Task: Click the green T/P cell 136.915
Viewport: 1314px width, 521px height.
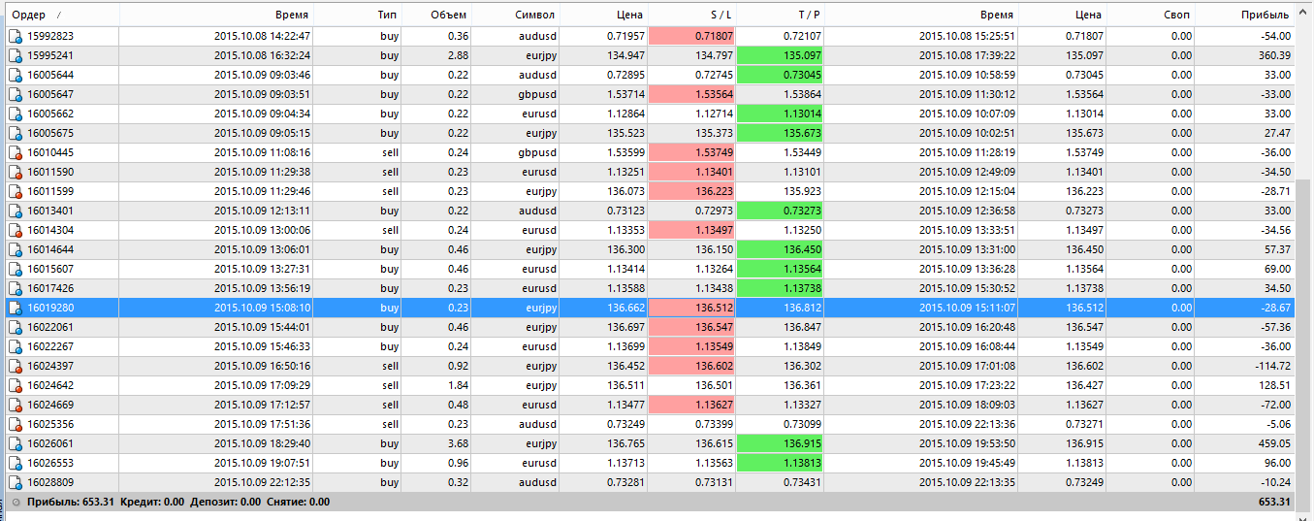Action: tap(780, 443)
